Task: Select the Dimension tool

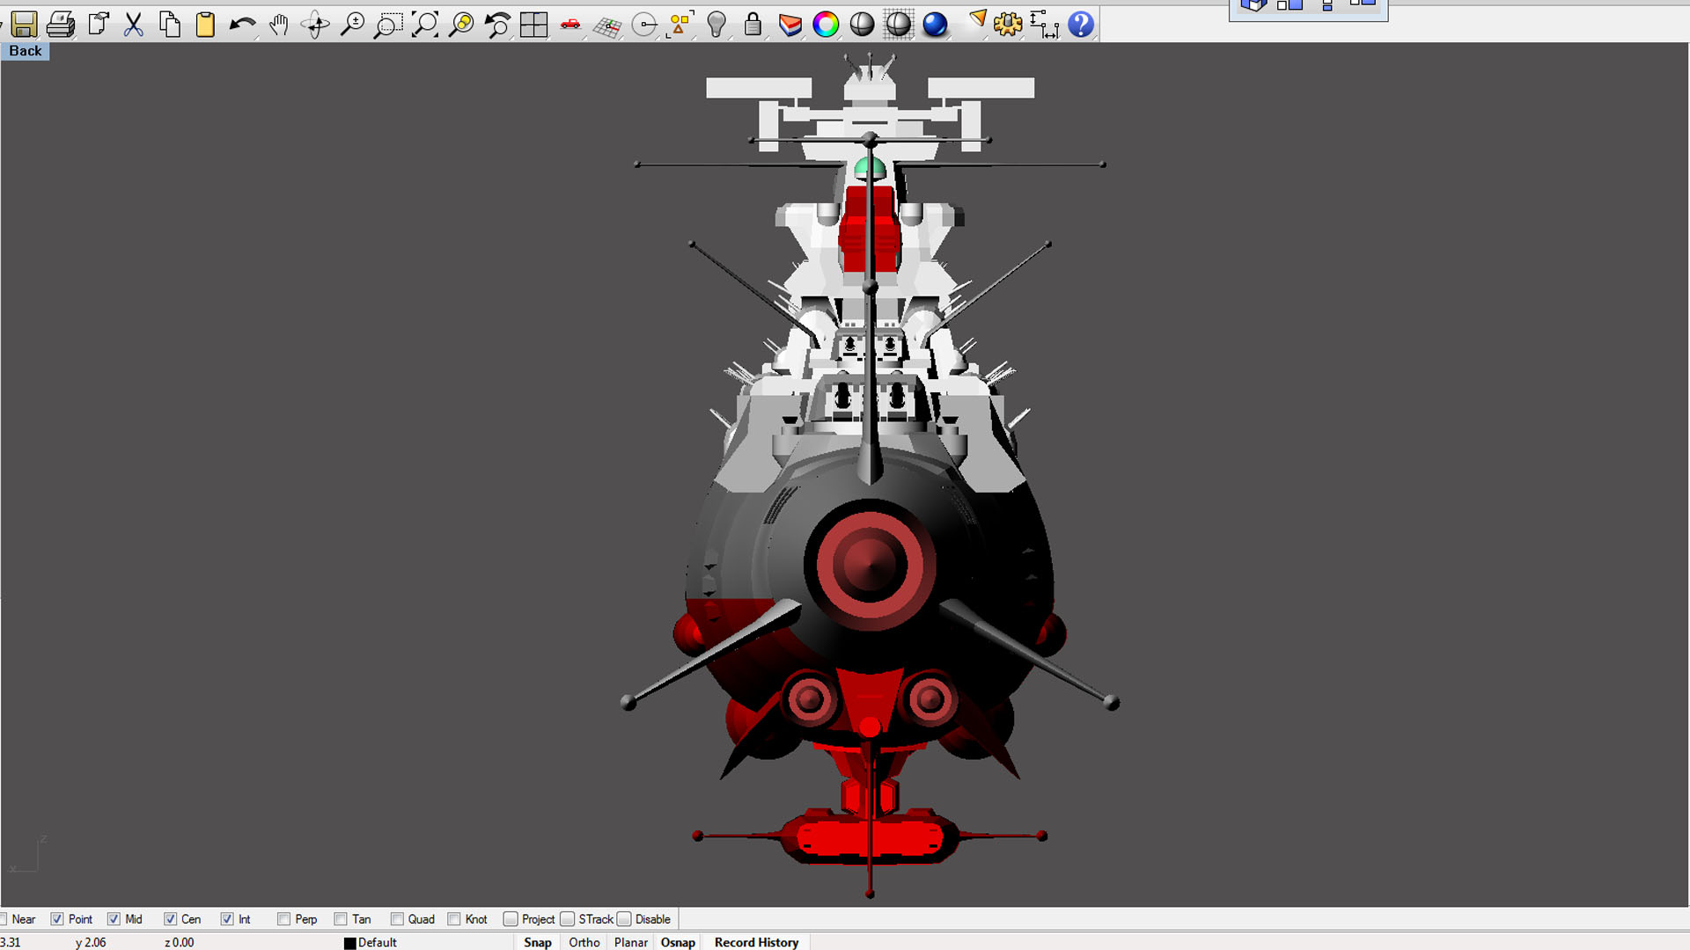Action: [x=1044, y=24]
